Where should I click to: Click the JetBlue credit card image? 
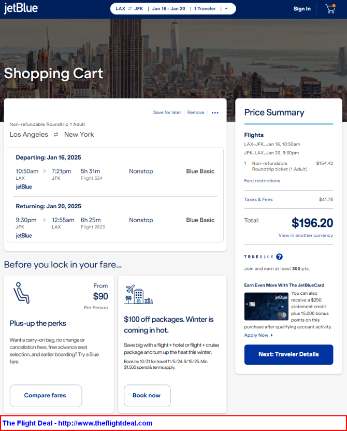pyautogui.click(x=266, y=306)
